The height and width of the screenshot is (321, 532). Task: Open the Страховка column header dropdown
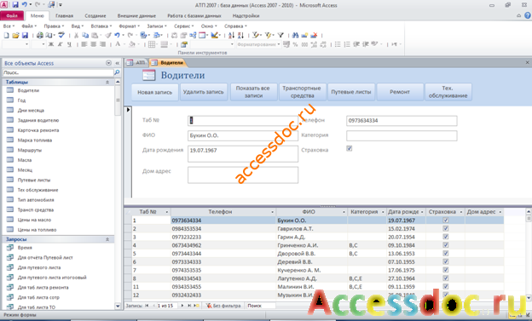tap(460, 212)
